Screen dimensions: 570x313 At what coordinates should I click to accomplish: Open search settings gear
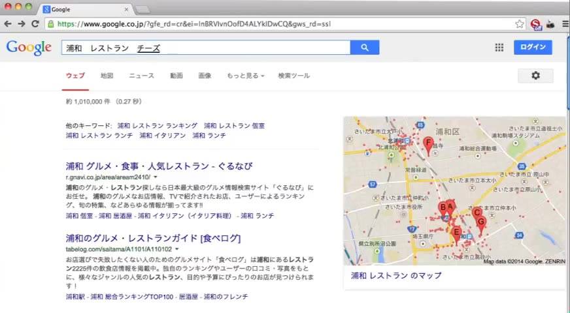point(535,76)
